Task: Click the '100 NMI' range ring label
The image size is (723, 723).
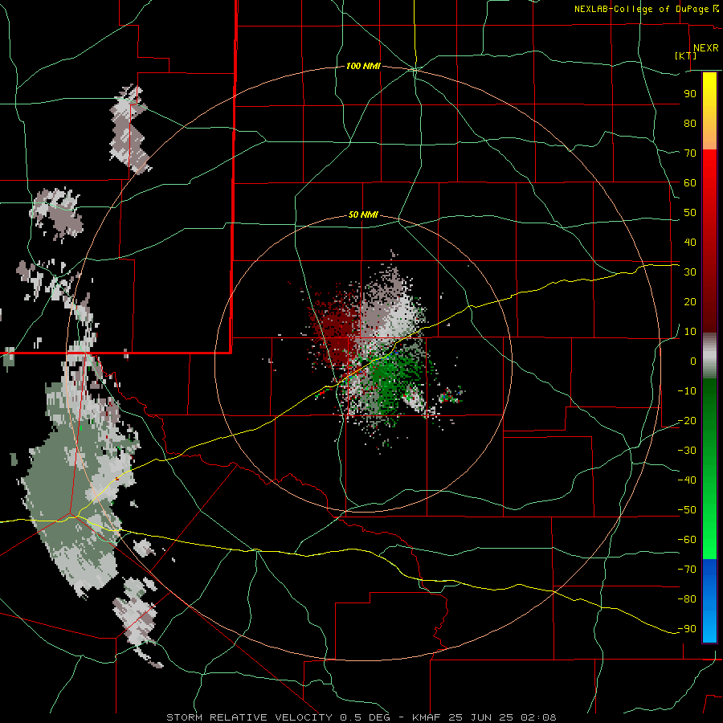Action: coord(363,66)
